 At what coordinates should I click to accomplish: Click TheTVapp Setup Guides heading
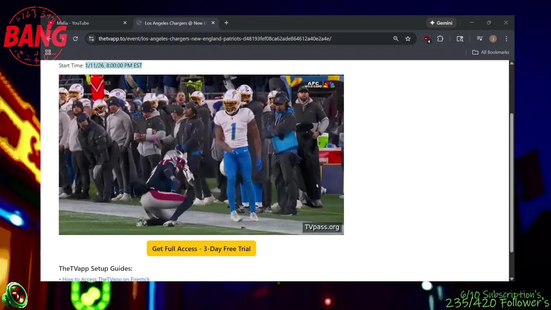pos(96,268)
